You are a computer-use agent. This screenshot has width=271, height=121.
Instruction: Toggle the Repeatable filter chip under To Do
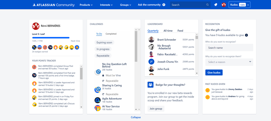coord(103,56)
